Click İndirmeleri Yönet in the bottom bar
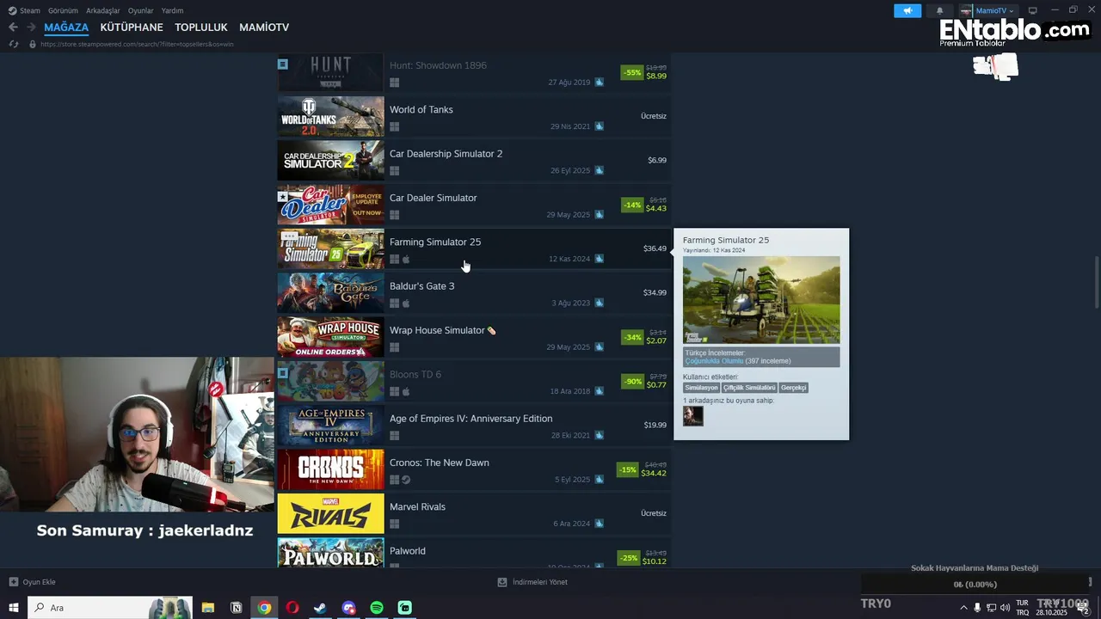This screenshot has height=619, width=1101. [540, 582]
